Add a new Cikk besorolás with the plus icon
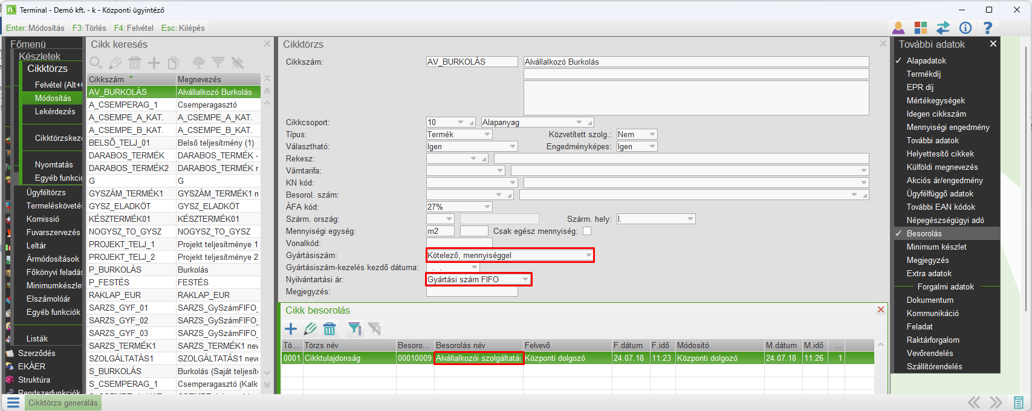This screenshot has height=411, width=1032. (x=291, y=329)
